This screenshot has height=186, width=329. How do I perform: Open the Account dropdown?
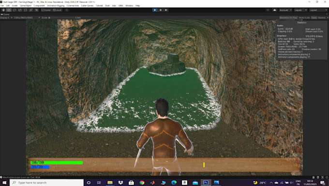point(285,10)
